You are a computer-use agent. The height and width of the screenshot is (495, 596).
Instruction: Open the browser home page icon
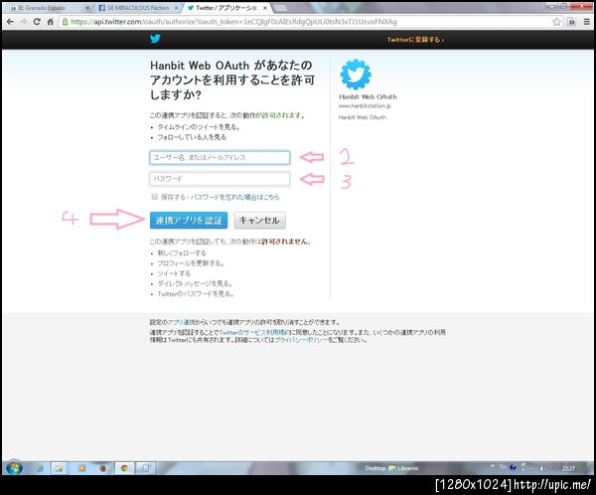50,22
